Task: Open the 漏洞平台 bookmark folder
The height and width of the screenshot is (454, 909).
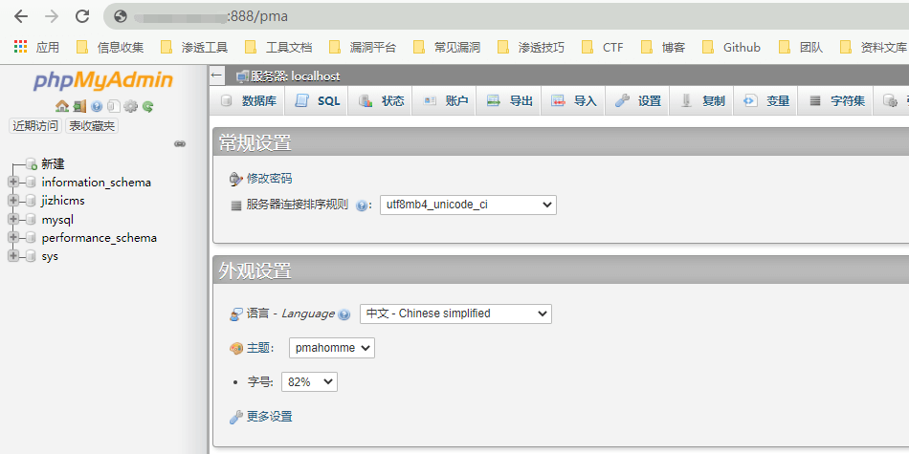Action: [363, 48]
